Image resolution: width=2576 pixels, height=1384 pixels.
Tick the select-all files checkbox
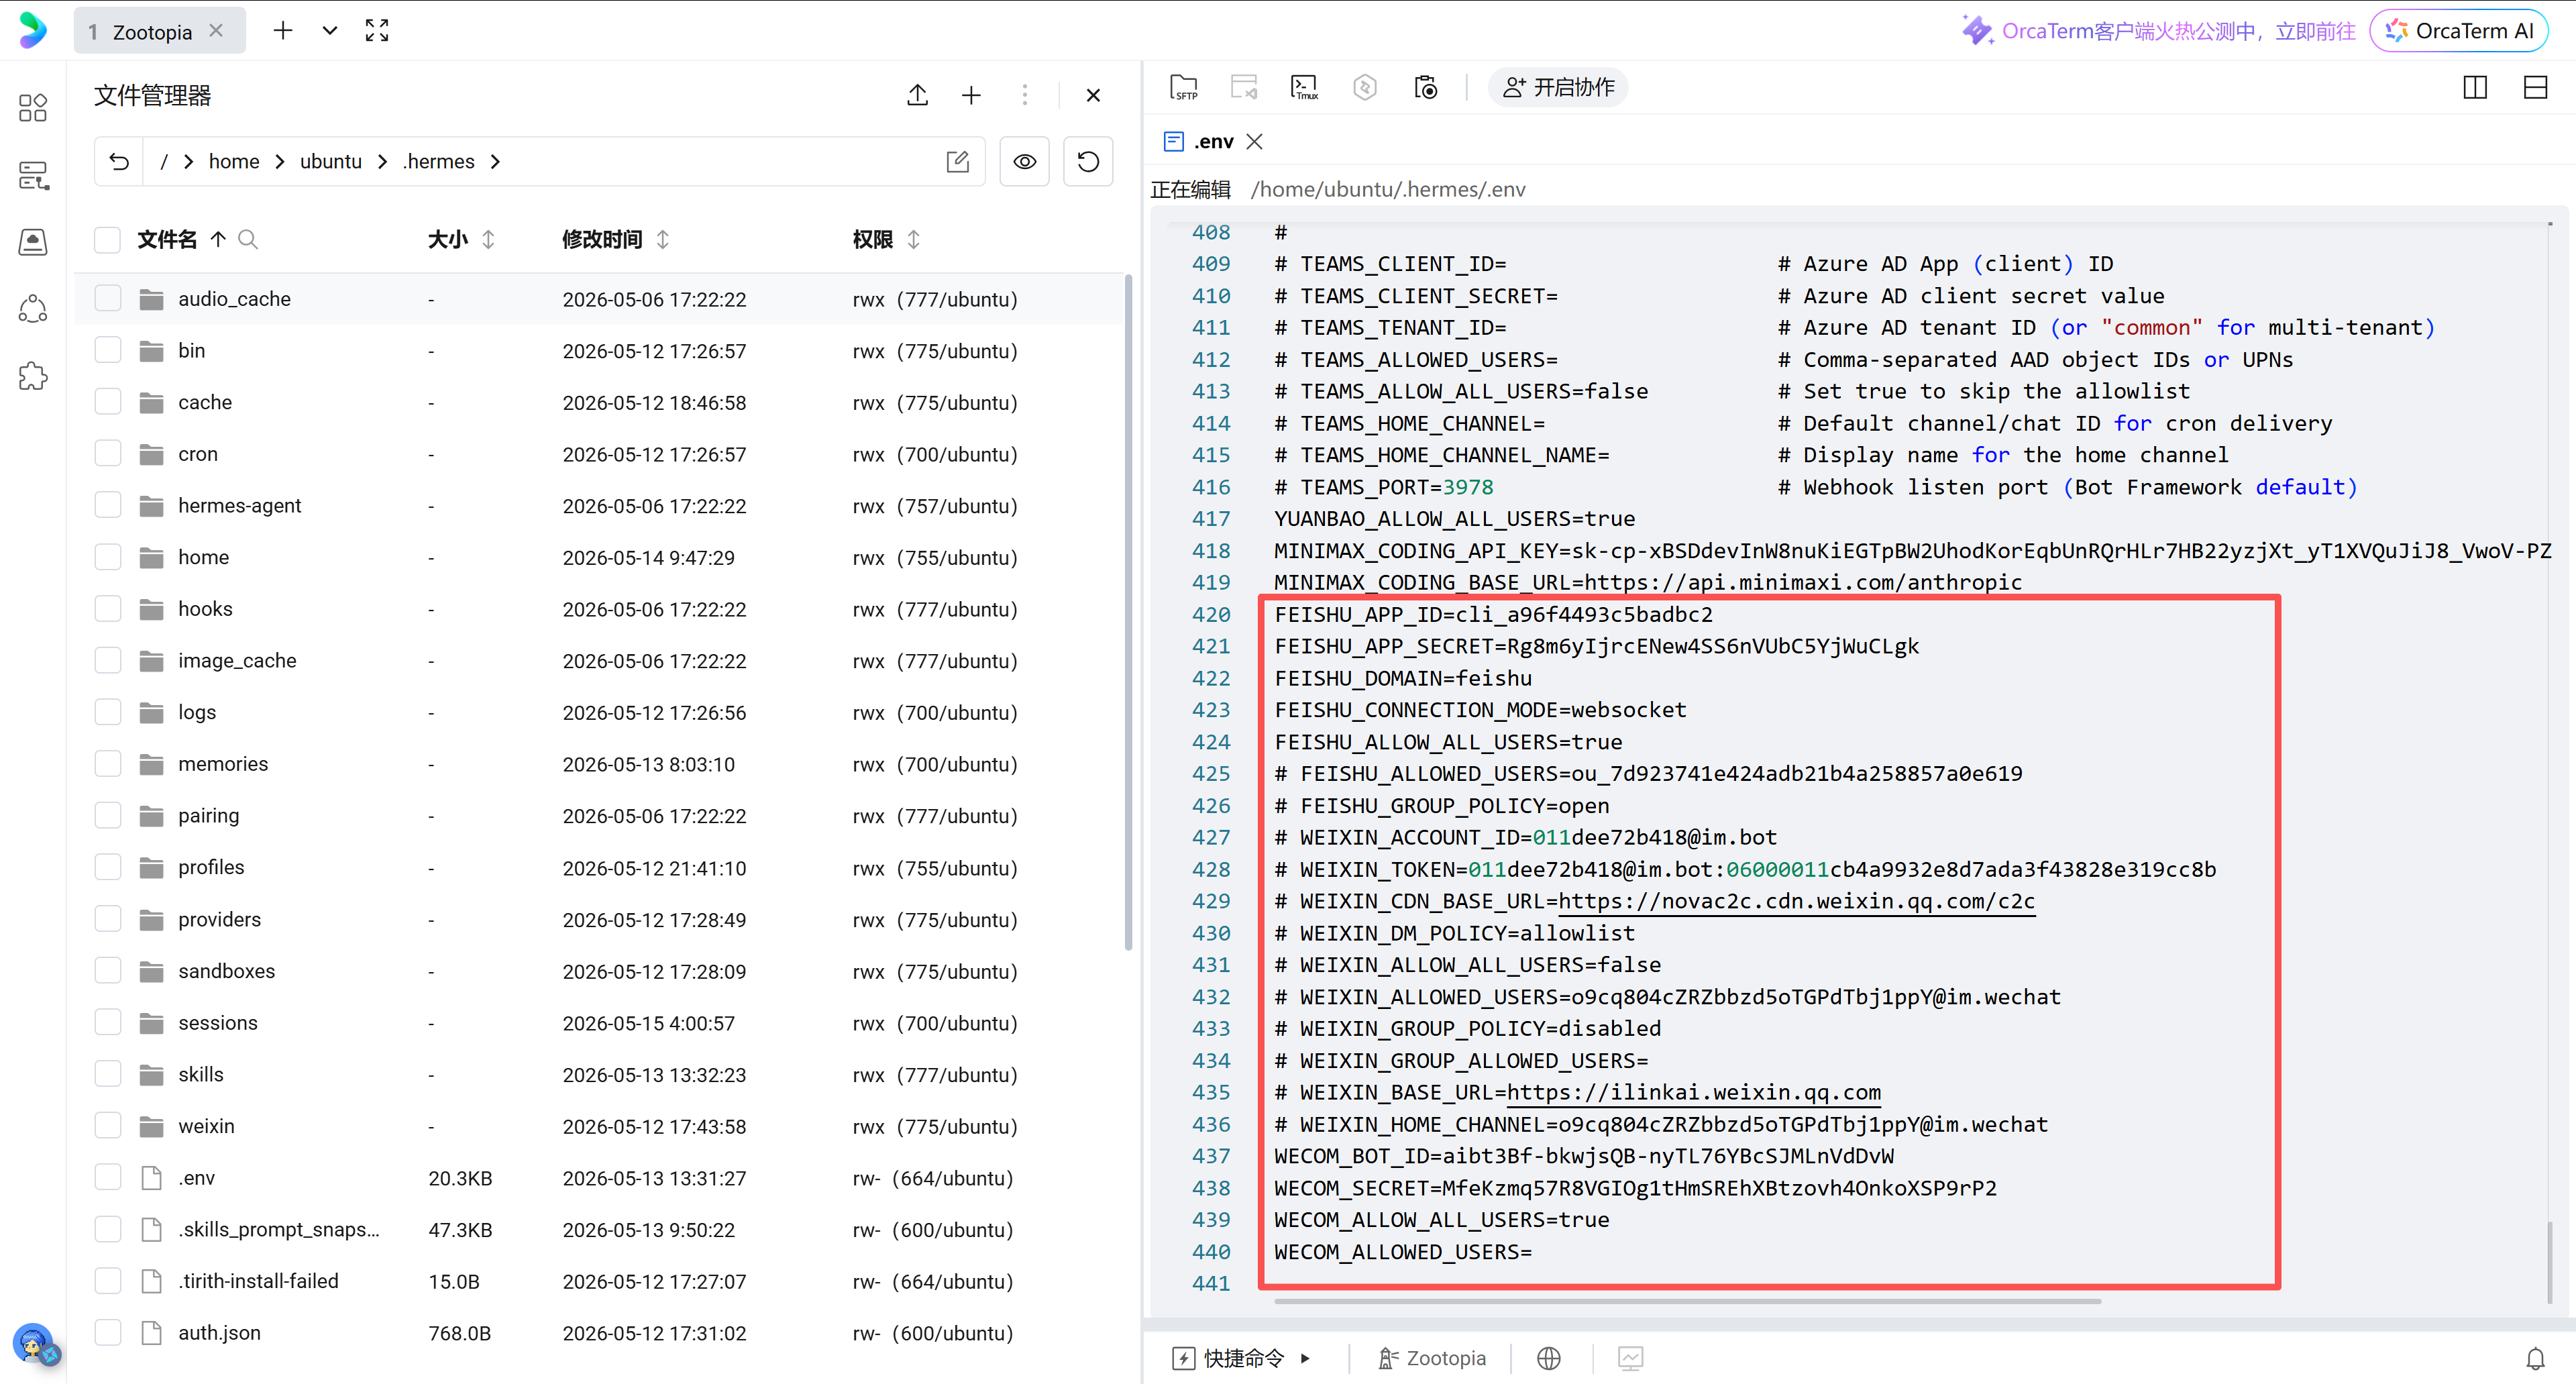108,239
